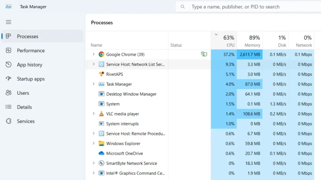
Task: Click the Service Host Network List gear icon
Action: coord(101,64)
